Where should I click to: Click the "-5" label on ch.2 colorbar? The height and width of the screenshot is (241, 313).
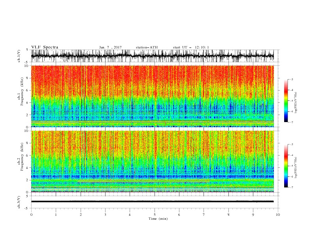pos(292,166)
